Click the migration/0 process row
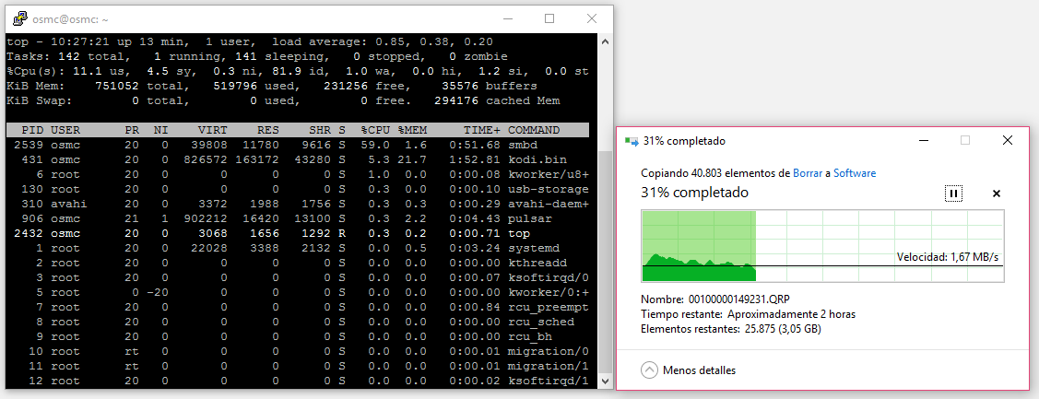 tap(298, 351)
